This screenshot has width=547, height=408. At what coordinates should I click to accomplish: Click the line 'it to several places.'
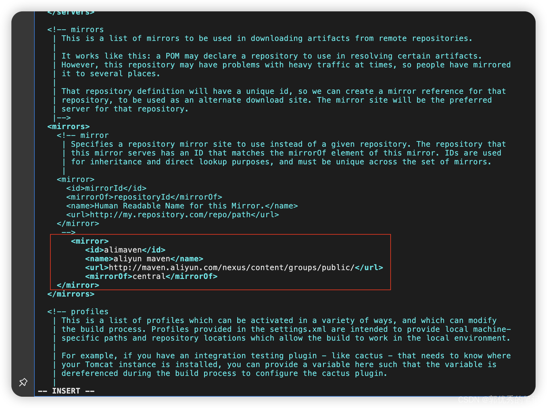pos(111,74)
